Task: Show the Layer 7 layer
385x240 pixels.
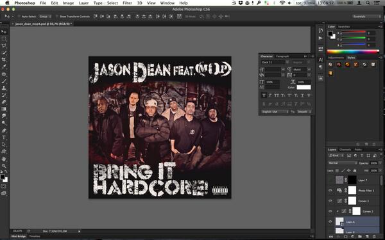Action: pyautogui.click(x=330, y=180)
